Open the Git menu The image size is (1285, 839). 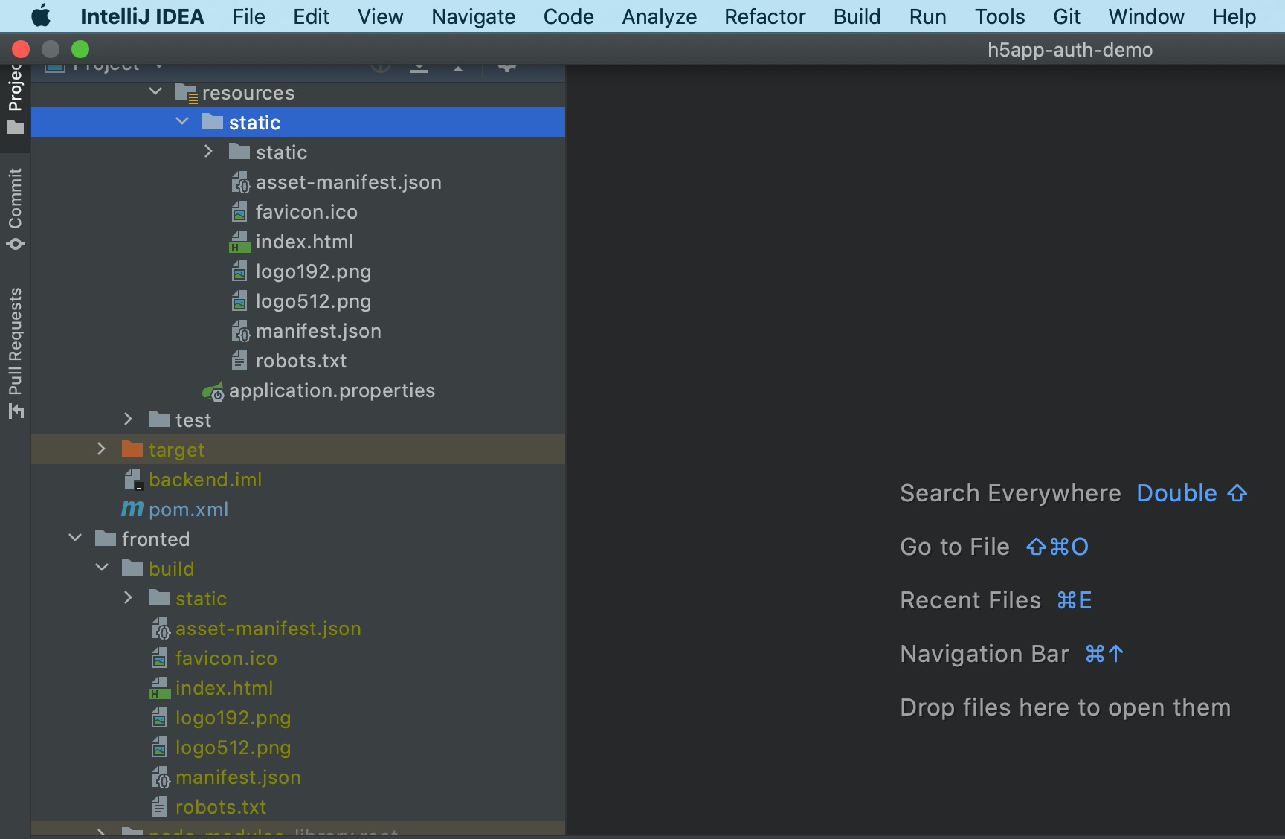coord(1066,16)
